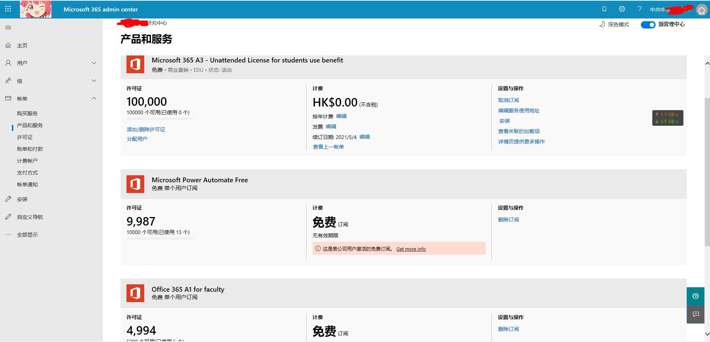Click 删除订阅 for Office 365 A1

coord(508,329)
